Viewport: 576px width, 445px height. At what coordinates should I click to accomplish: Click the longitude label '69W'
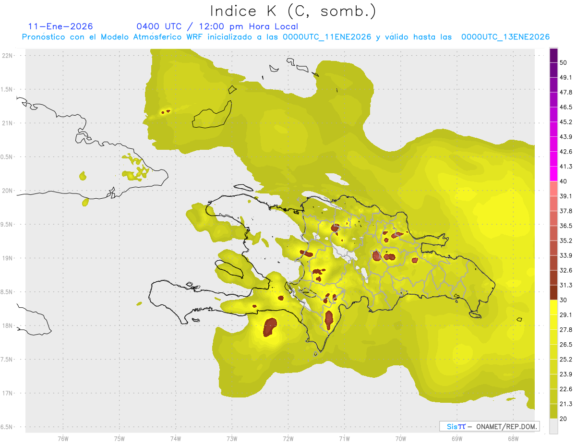pyautogui.click(x=457, y=439)
